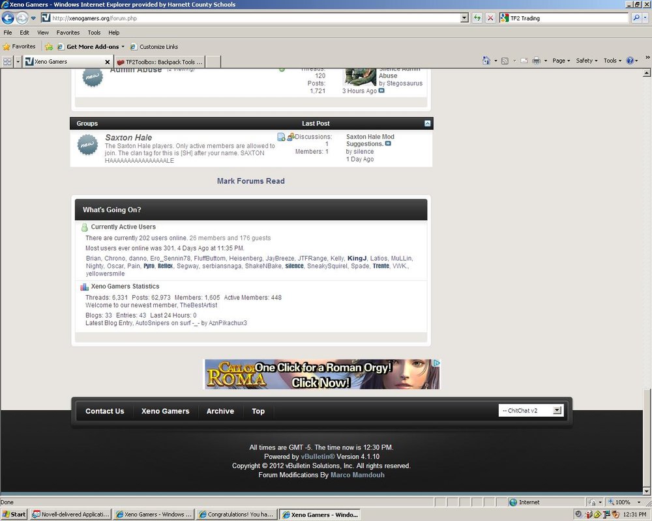Click the scrollbar down arrow
Image resolution: width=652 pixels, height=521 pixels.
(x=647, y=492)
